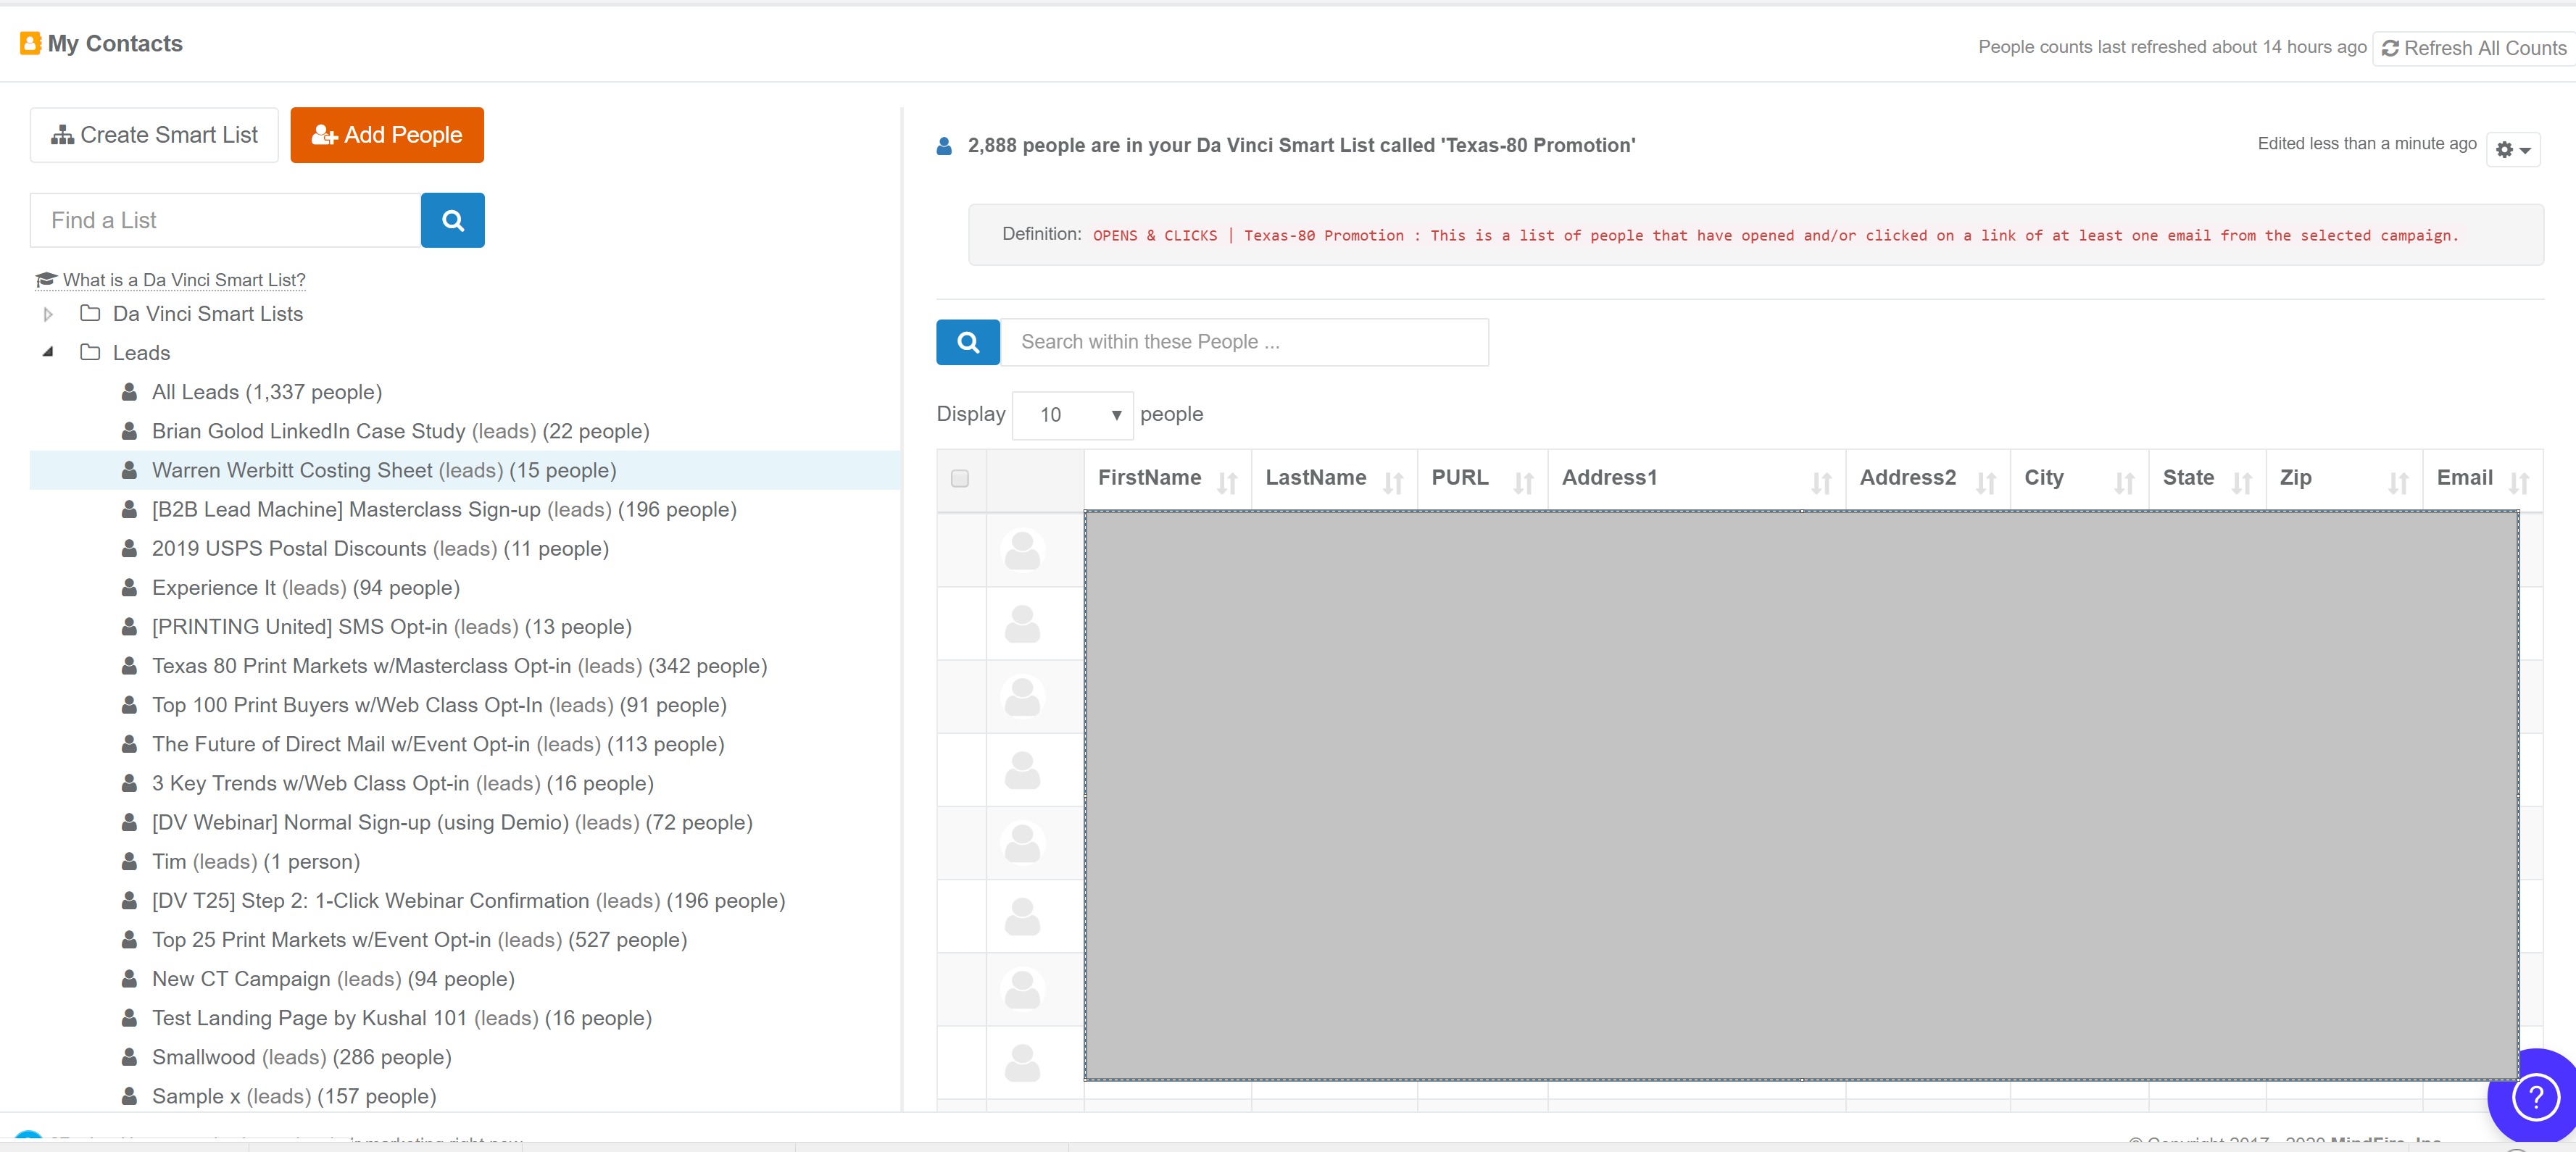This screenshot has width=2576, height=1152.
Task: Click the Address1 column sort arrows
Action: click(1820, 483)
